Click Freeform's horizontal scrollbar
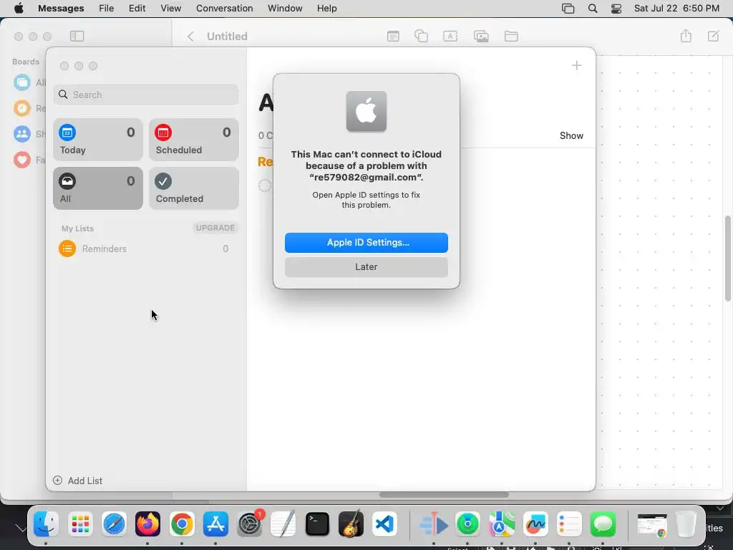Screen dimensions: 733x550 pyautogui.click(x=444, y=495)
